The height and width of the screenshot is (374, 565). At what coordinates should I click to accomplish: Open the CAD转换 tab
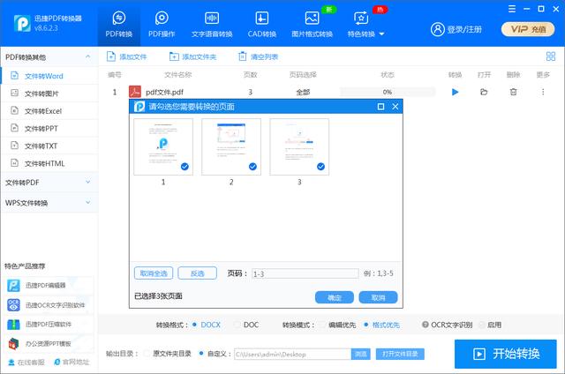(x=262, y=25)
